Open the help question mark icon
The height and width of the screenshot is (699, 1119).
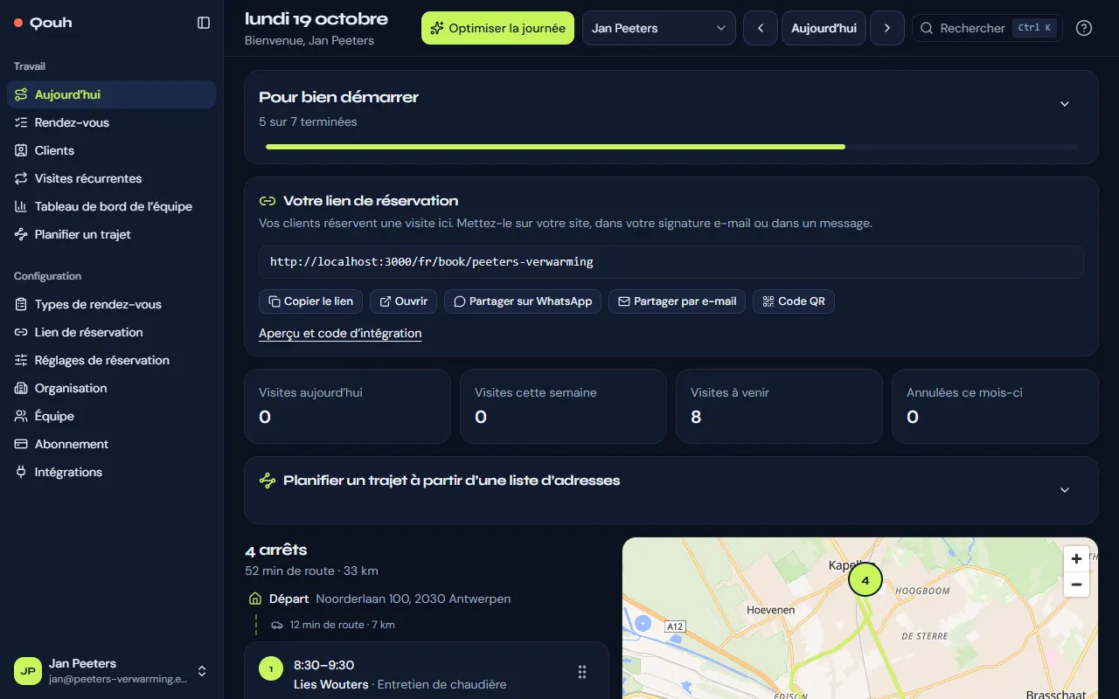[x=1084, y=28]
